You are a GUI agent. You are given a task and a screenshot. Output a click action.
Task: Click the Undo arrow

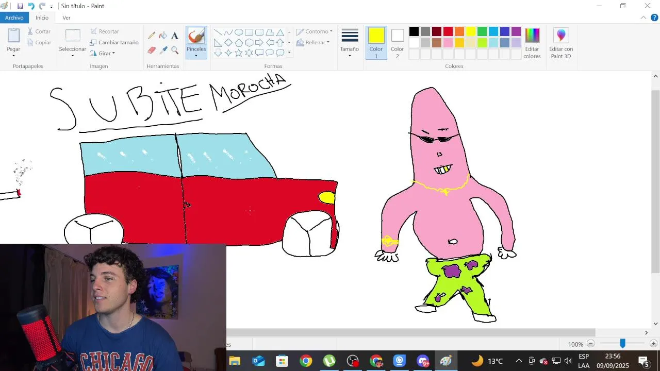31,6
